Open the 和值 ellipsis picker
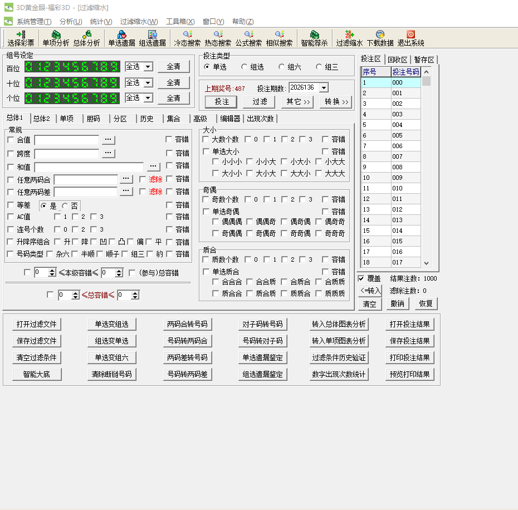518x510 pixels. (x=153, y=166)
